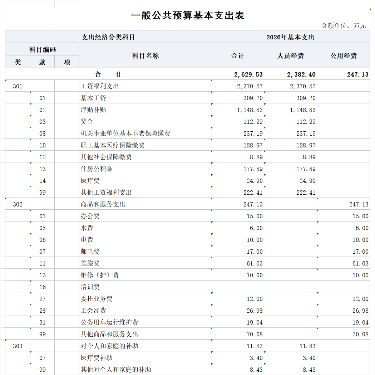Click the 医疗费补助 cell
This screenshot has width=375, height=375.
(x=145, y=357)
